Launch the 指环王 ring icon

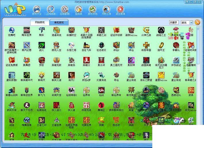tap(161, 45)
